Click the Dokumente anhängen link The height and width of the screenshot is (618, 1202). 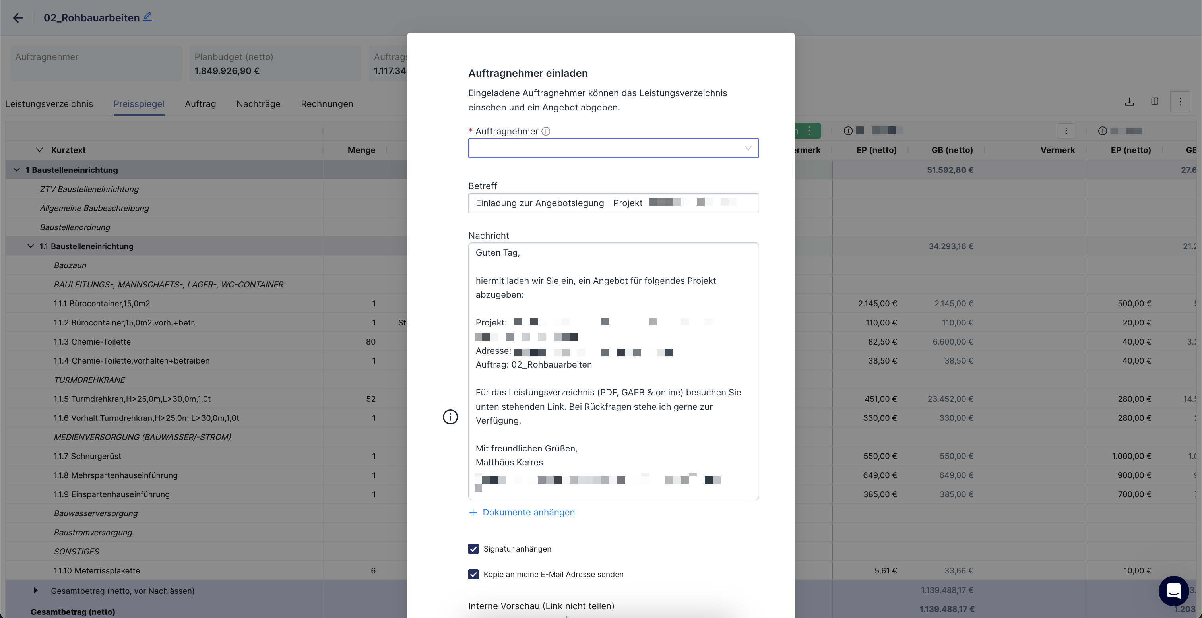coord(521,512)
